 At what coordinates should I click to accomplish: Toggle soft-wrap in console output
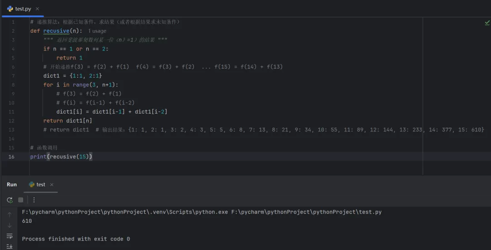tap(10, 236)
